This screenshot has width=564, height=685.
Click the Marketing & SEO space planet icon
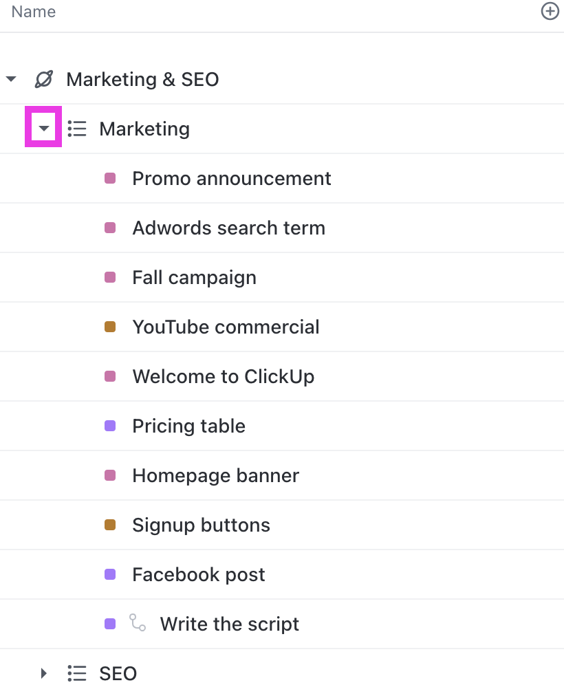click(43, 79)
